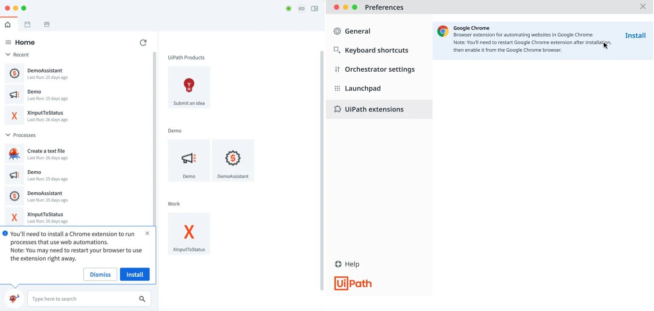Click the process list vertical scrollbar
Image resolution: width=654 pixels, height=311 pixels.
154,138
